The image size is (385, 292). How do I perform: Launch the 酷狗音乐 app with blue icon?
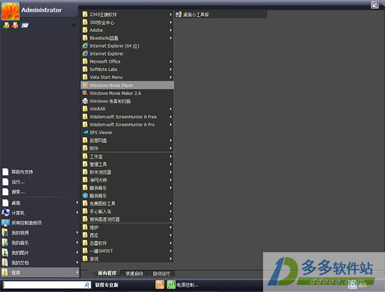pyautogui.click(x=127, y=196)
